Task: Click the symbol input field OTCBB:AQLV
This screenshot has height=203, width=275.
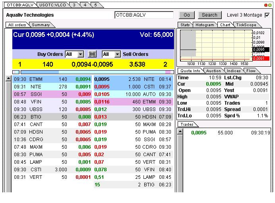Action: click(144, 15)
